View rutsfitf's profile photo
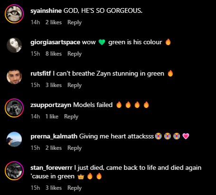The height and width of the screenshot is (195, 216). point(14,77)
